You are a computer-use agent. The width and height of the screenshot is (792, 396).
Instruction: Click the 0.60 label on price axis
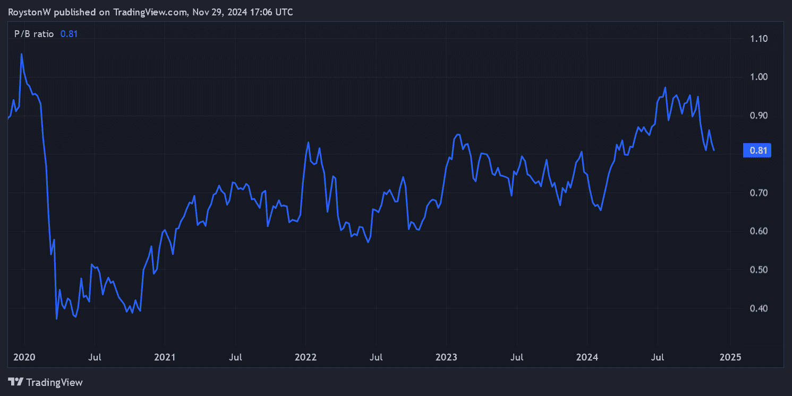pos(759,231)
